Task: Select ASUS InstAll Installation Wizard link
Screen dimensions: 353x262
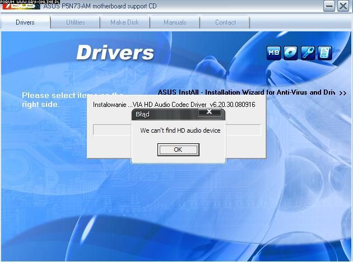Action: (247, 92)
